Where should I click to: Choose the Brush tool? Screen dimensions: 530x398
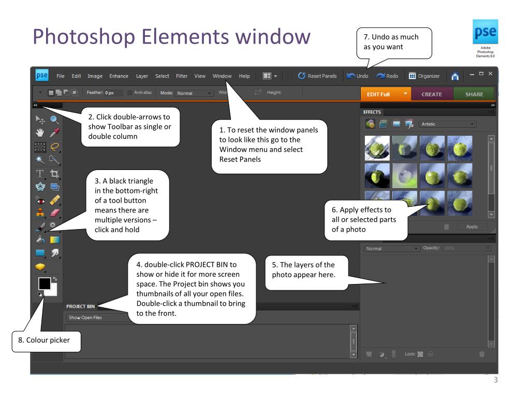pos(40,226)
